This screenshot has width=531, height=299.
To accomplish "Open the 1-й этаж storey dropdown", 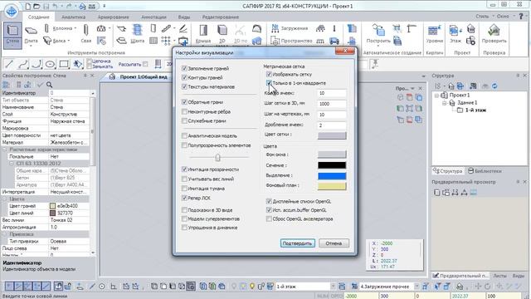I will coord(333,287).
